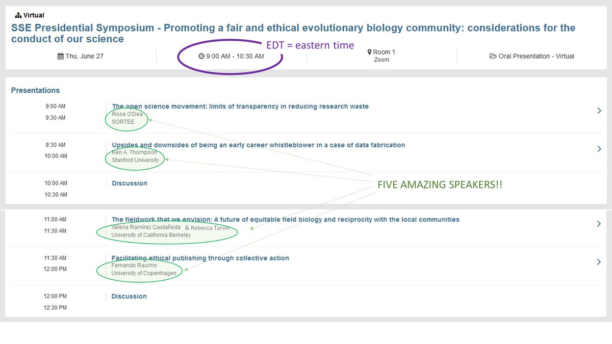Select the Discussion entry at 10:00 AM
This screenshot has height=344, width=612.
pos(129,183)
